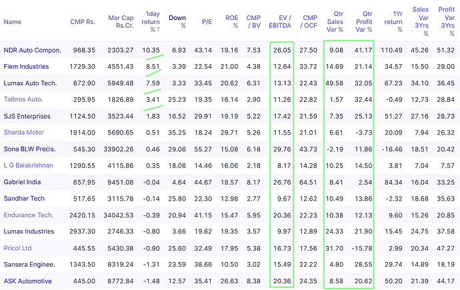Open Sona BLW Precis. company link
460x290 pixels.
pos(29,149)
